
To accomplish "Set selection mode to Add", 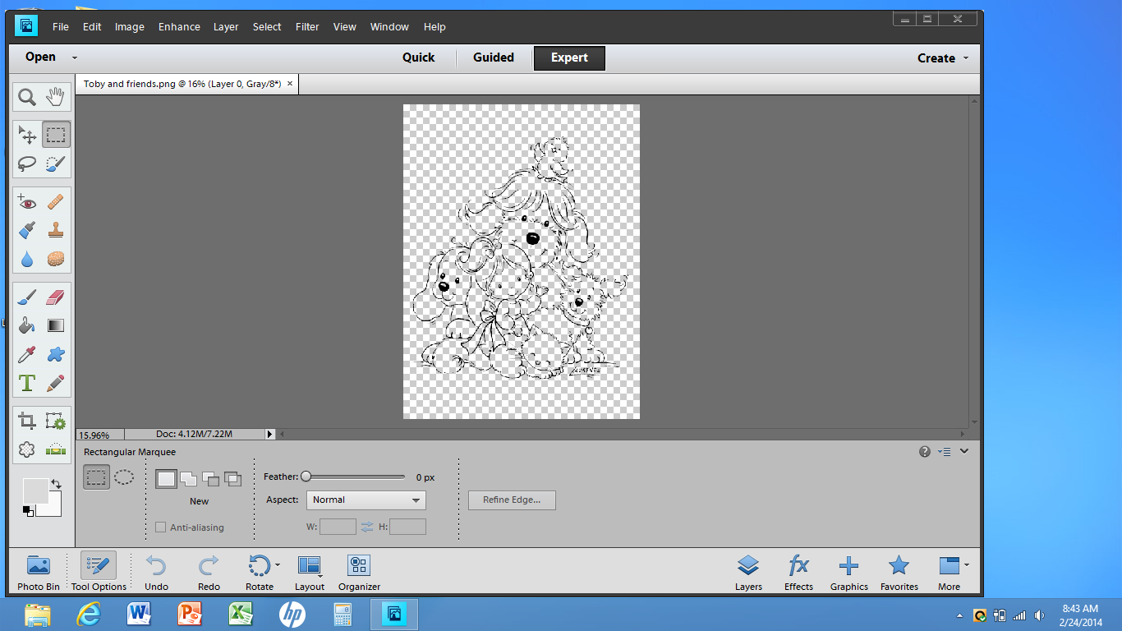I will coord(188,478).
